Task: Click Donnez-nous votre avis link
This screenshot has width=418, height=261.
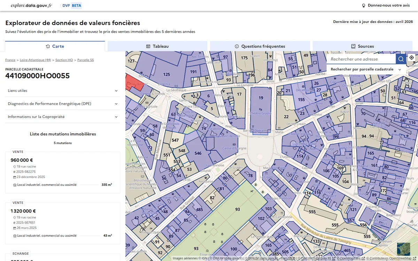Action: coord(386,6)
